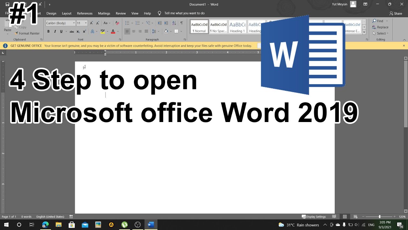This screenshot has width=408, height=230.
Task: Apply the Normal style
Action: (x=199, y=27)
